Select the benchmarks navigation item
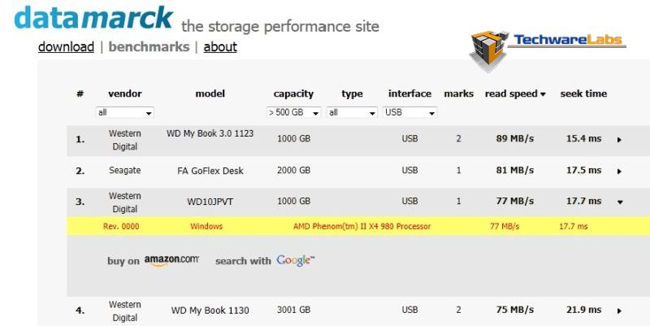 point(149,47)
